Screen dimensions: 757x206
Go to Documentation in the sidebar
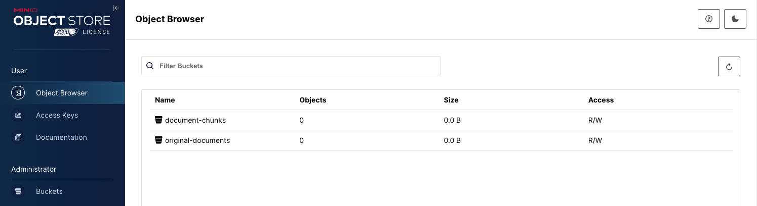pyautogui.click(x=61, y=137)
